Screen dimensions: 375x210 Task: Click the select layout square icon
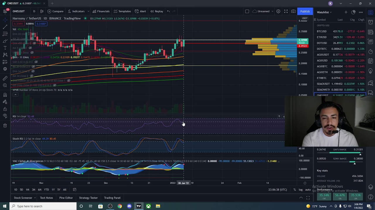click(x=247, y=11)
